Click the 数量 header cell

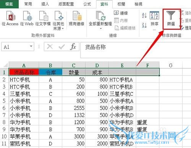coord(74,72)
